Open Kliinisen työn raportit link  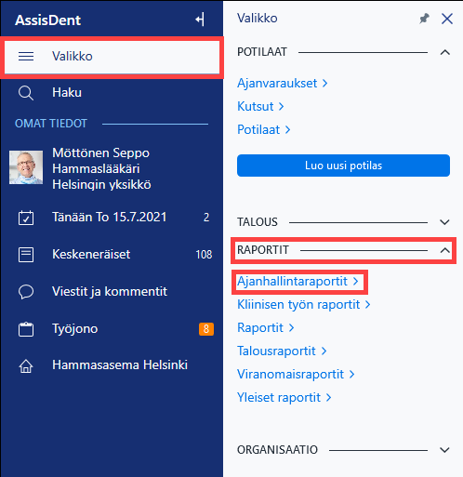point(304,305)
